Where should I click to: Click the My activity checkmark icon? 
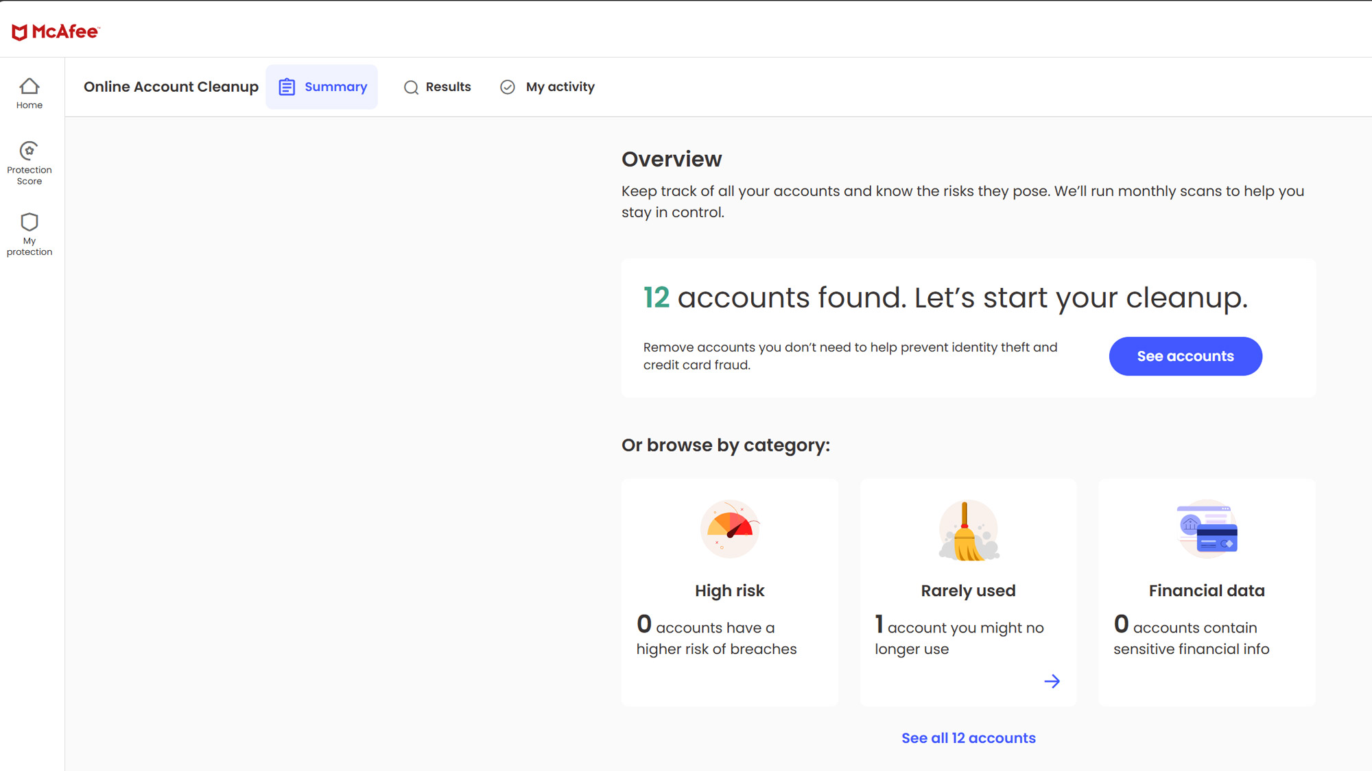point(508,87)
